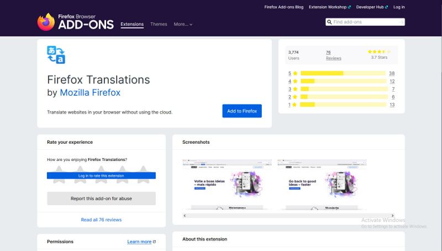
Task: Click the fifth rating star in Rate your experience
Action: coord(143,175)
